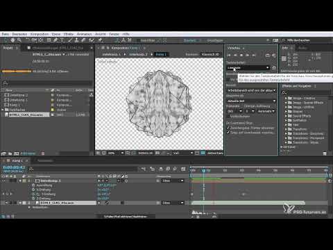
Task: Delete selected project item with trash icon
Action: (43, 153)
